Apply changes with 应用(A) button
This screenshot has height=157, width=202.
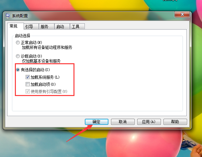pos(149,122)
